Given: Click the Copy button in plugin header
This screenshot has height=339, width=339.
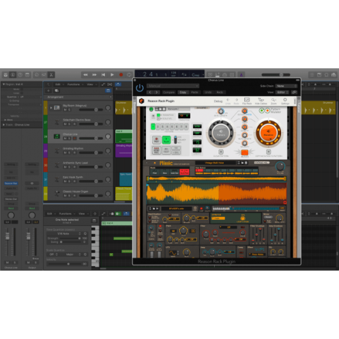Looking at the screenshot, I should (x=183, y=92).
